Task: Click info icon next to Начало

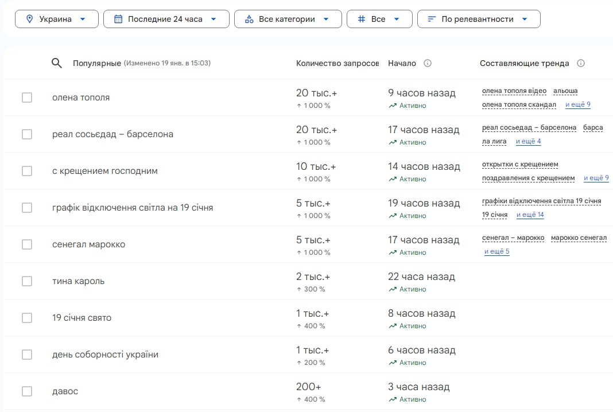Action: click(427, 63)
